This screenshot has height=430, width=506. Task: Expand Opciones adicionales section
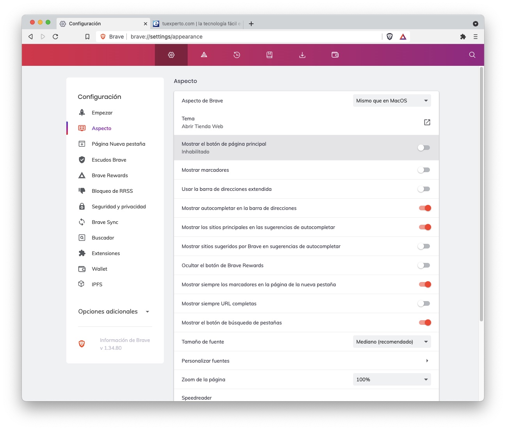click(x=114, y=312)
